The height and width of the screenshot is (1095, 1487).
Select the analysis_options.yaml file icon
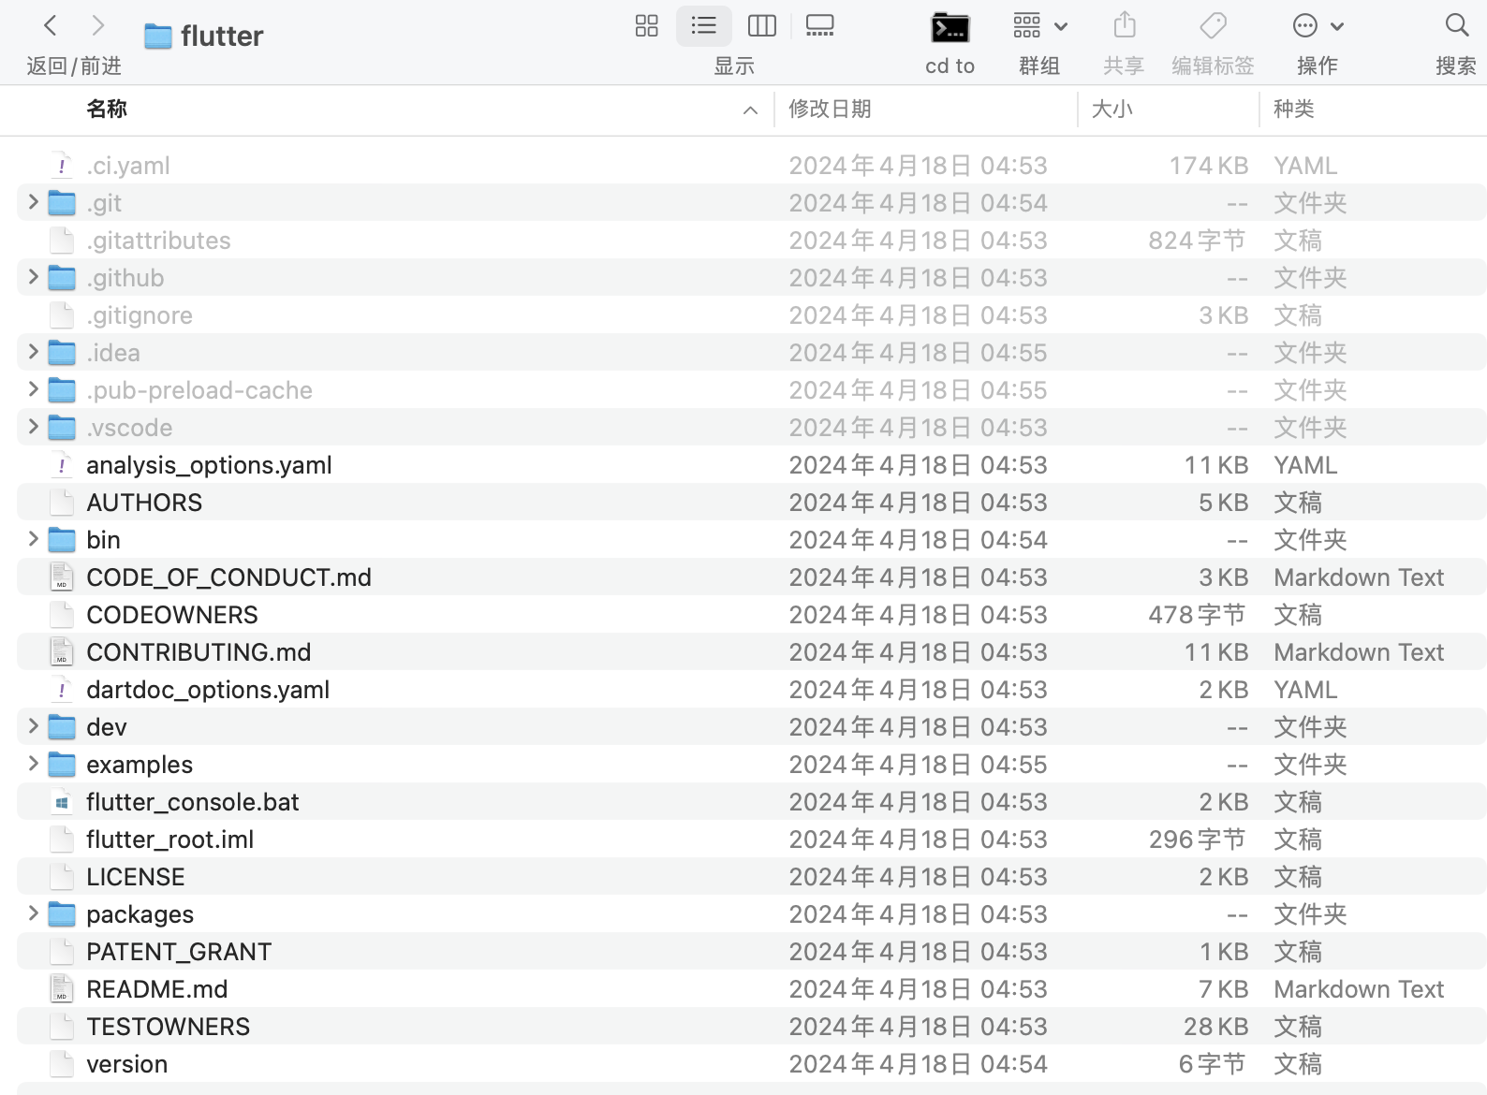click(62, 465)
